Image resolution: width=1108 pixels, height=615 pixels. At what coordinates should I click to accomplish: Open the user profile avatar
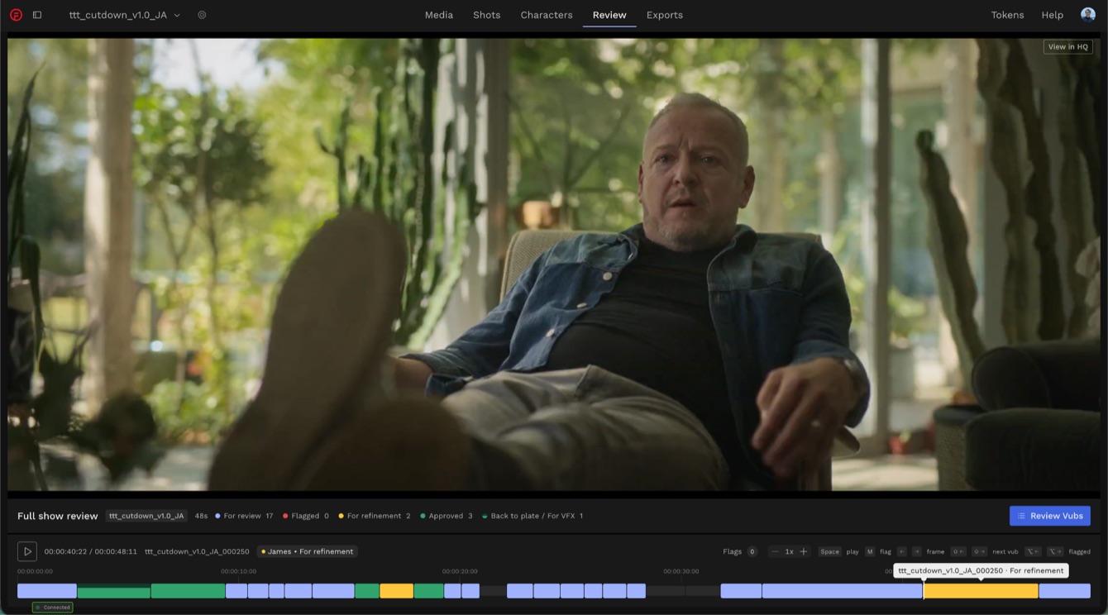[x=1088, y=15]
